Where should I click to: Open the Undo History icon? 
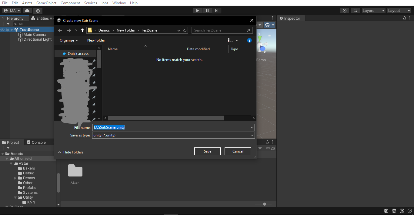[x=345, y=11]
